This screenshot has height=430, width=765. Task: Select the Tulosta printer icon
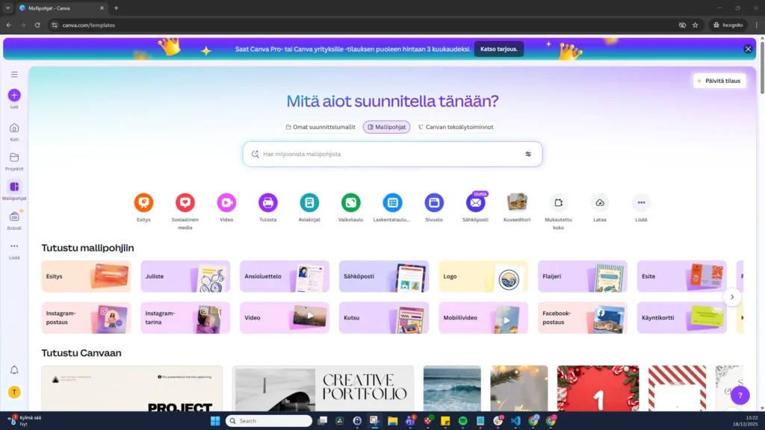coord(268,202)
